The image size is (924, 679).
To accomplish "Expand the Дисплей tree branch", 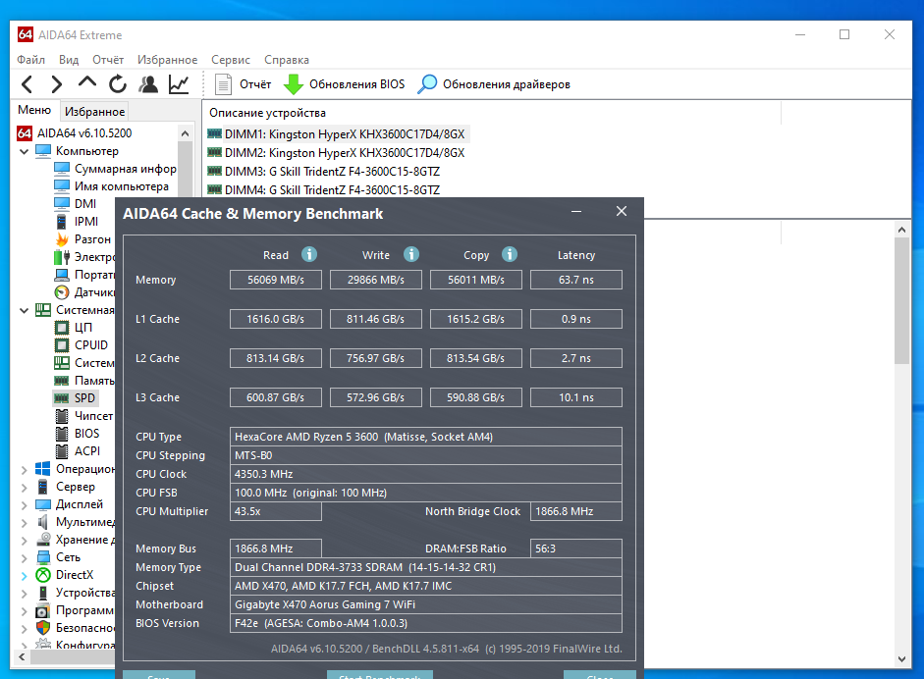I will coord(25,504).
